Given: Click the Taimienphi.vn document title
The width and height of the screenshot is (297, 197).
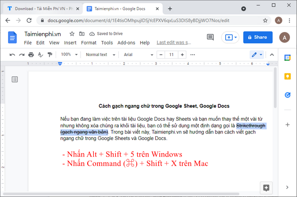Looking at the screenshot, I should [42, 34].
